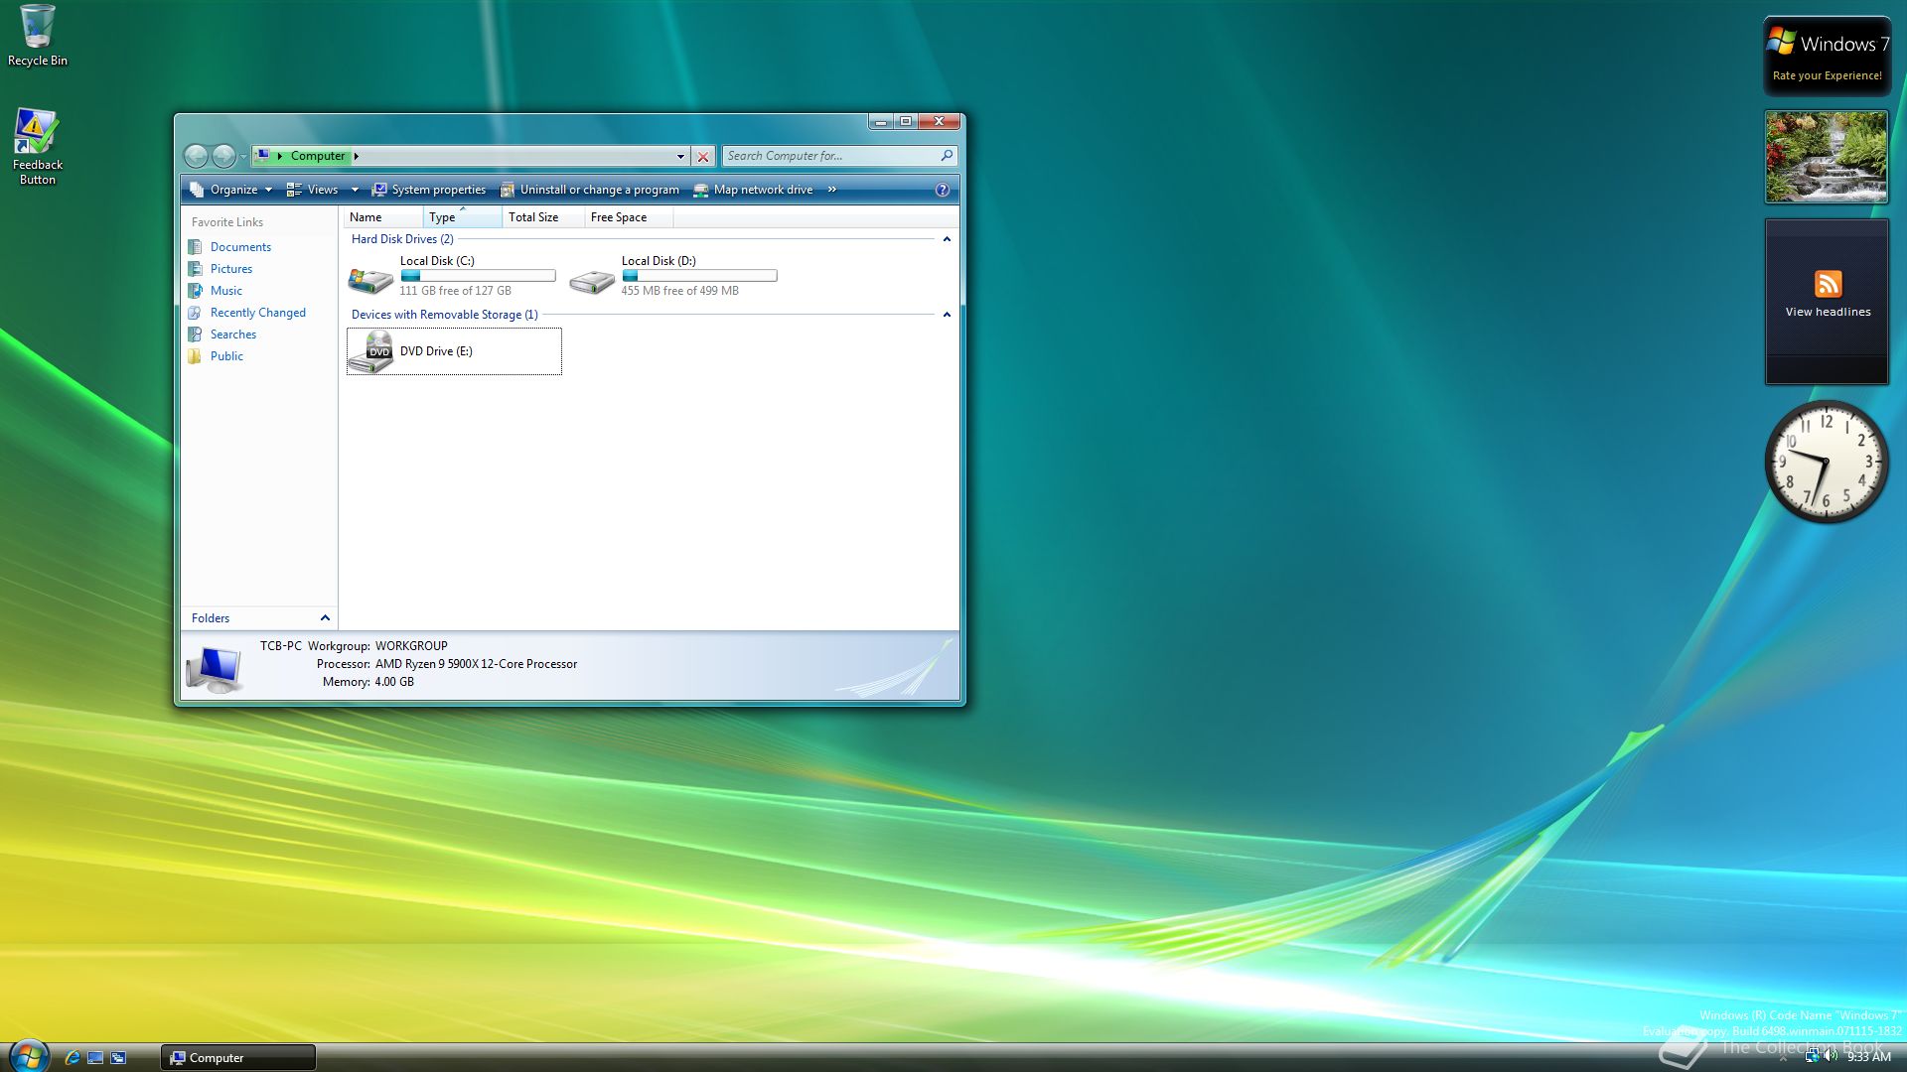Click the Views button
Viewport: 1907px width, 1072px height.
click(x=313, y=190)
